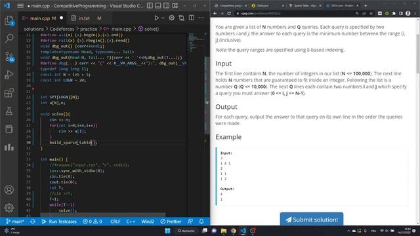
Task: Open the main* branch in status bar
Action: click(x=14, y=222)
